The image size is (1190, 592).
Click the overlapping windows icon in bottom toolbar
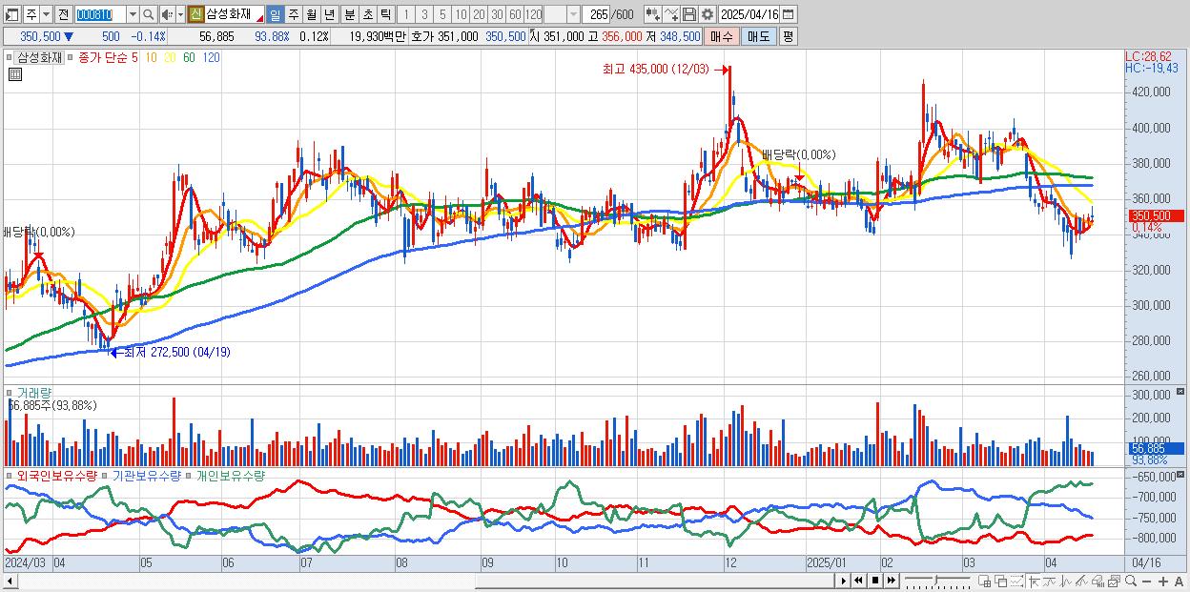[1001, 581]
